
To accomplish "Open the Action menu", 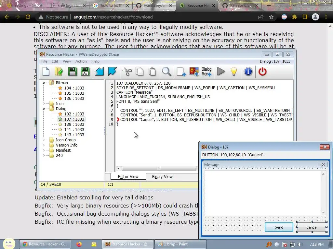I will tap(81, 61).
